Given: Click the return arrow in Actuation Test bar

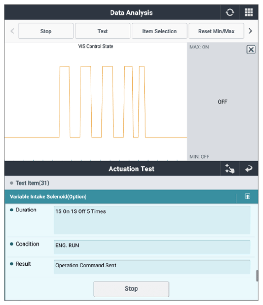Looking at the screenshot, I should (249, 168).
